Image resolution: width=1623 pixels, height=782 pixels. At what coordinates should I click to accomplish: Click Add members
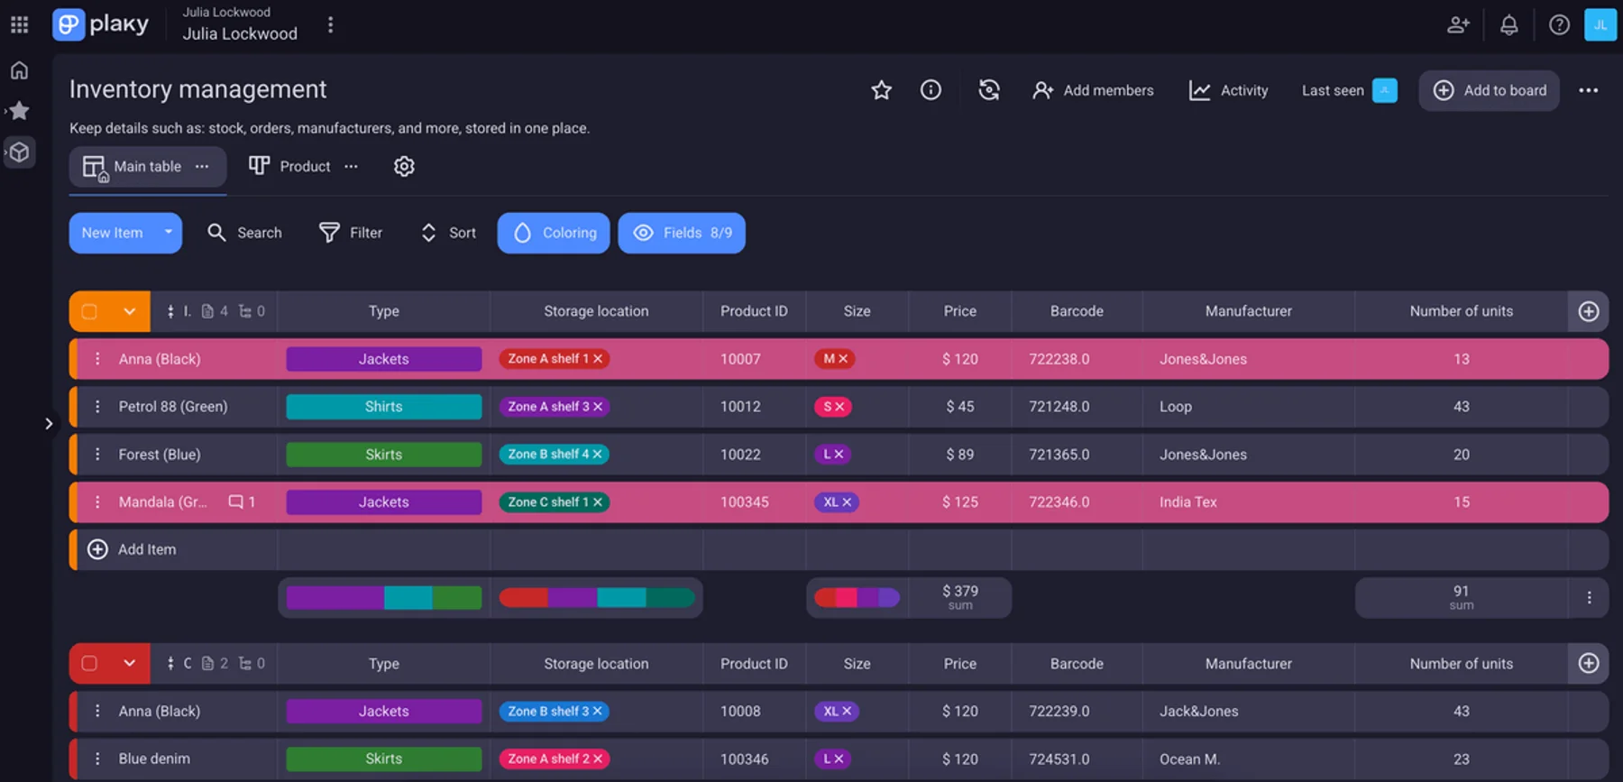click(x=1093, y=90)
